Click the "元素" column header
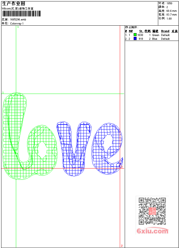Screen dimensions: 179x248 pyautogui.click(x=175, y=31)
